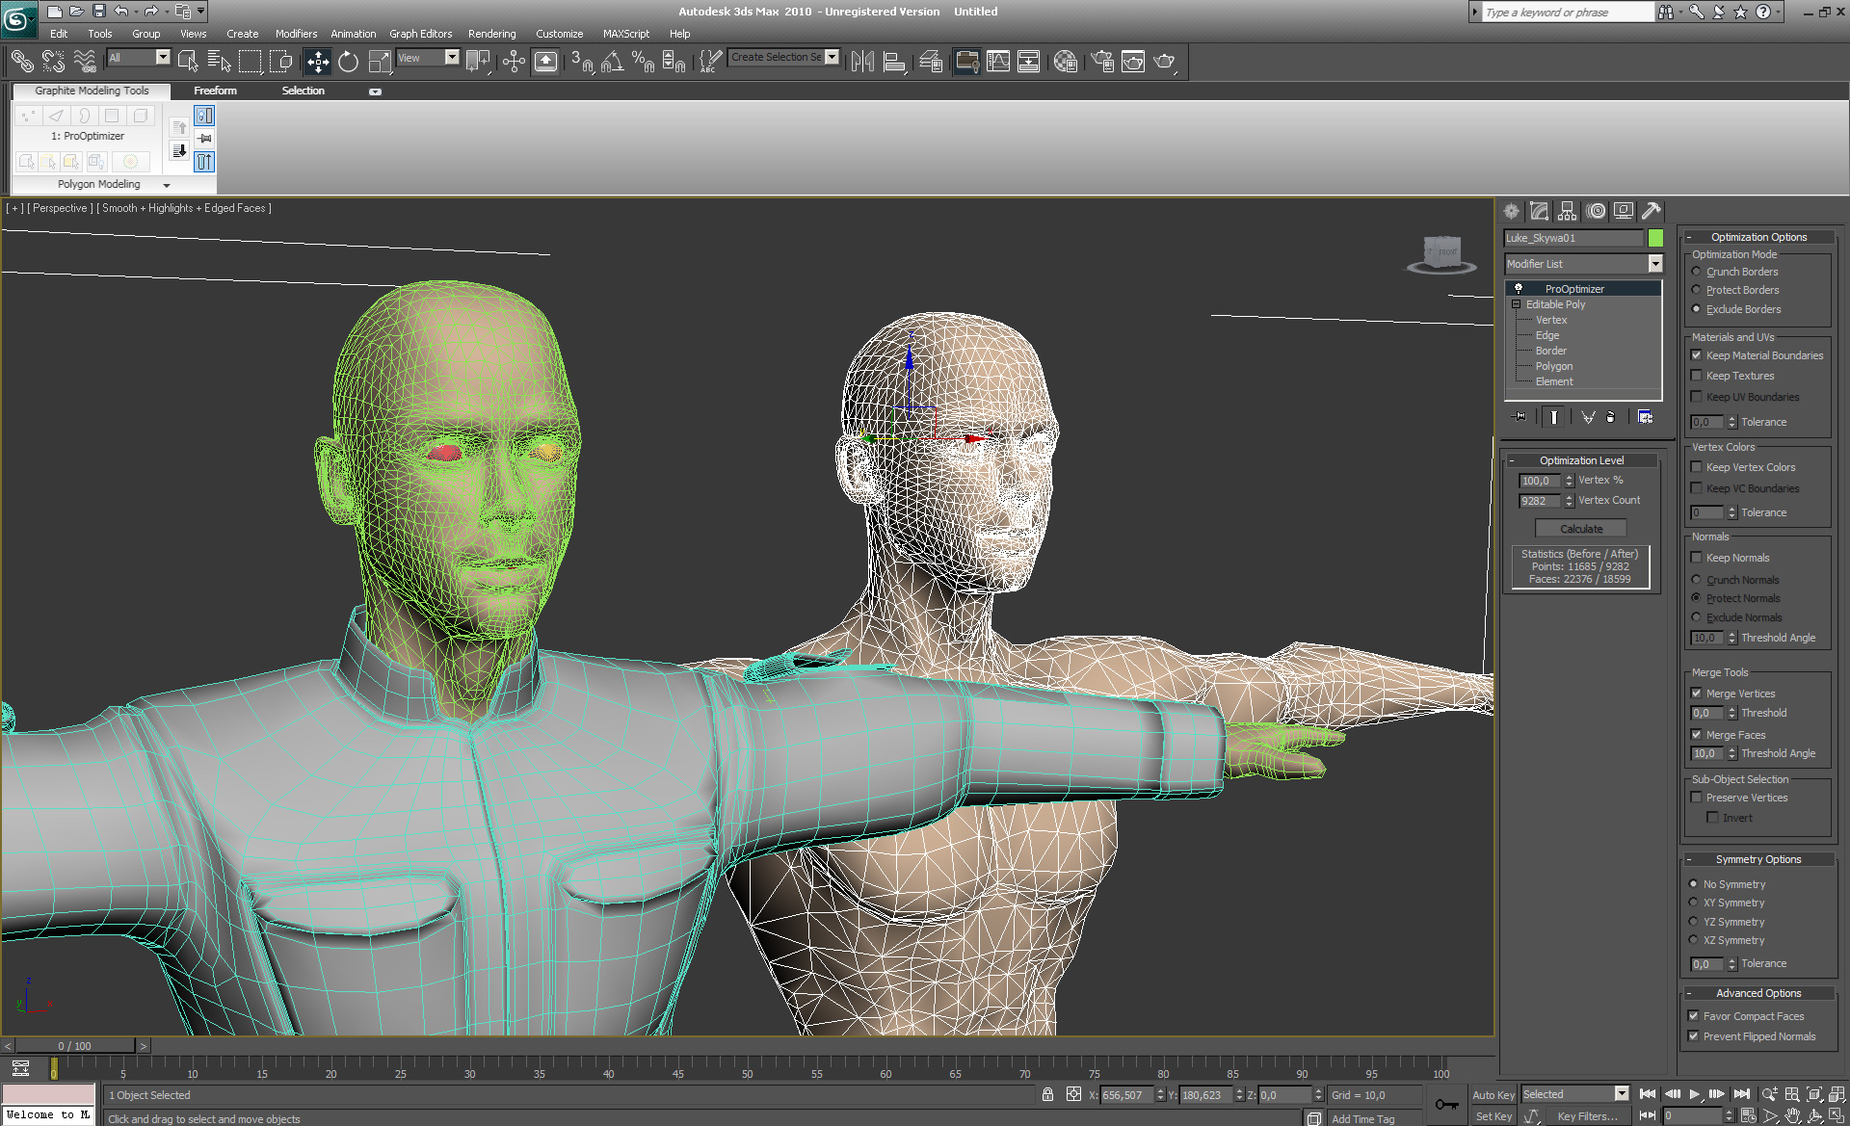
Task: Click the Play Animation button
Action: (1694, 1094)
